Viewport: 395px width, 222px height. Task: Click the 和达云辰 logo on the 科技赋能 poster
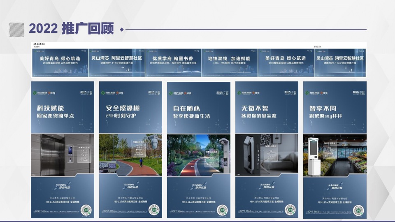point(86,92)
